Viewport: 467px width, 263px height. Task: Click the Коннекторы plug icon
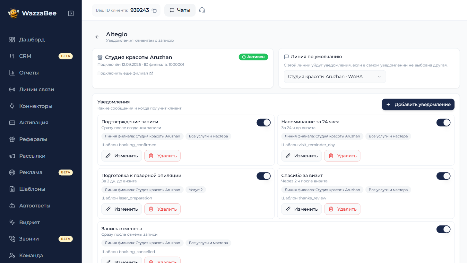coord(12,106)
